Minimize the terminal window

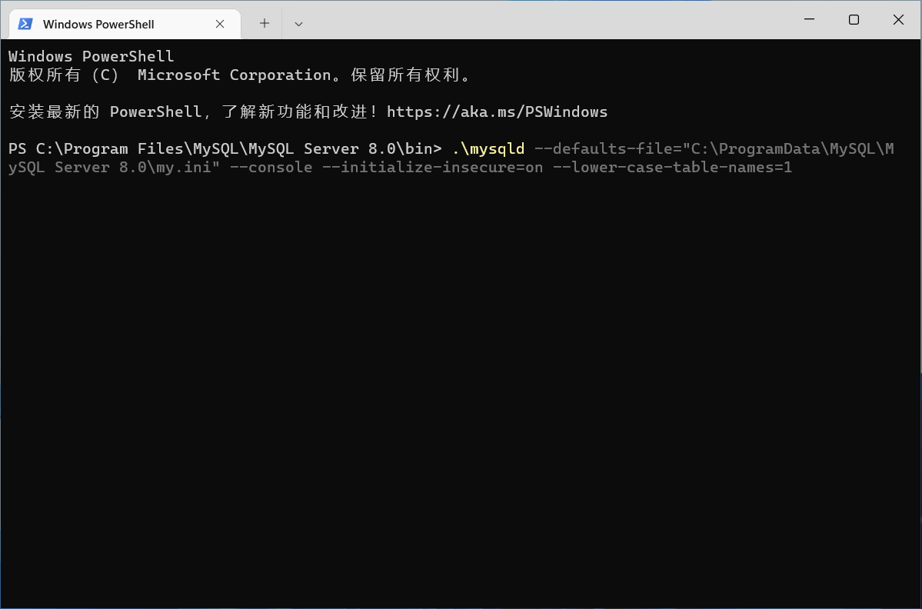[808, 20]
